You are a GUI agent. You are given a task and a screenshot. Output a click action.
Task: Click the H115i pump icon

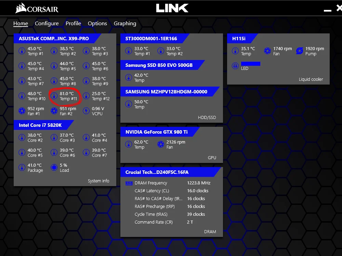pyautogui.click(x=300, y=51)
